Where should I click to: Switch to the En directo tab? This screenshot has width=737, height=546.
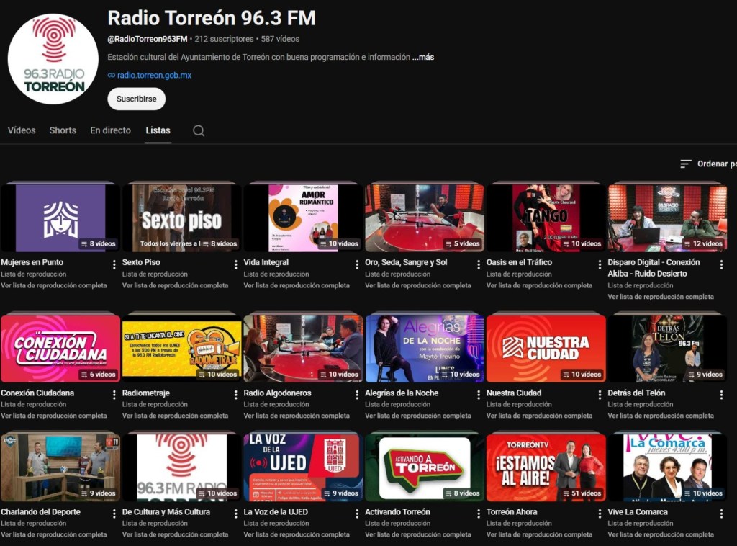tap(110, 130)
